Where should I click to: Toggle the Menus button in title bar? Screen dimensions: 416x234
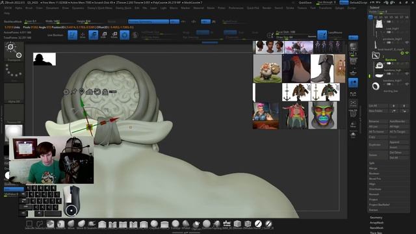(x=344, y=3)
